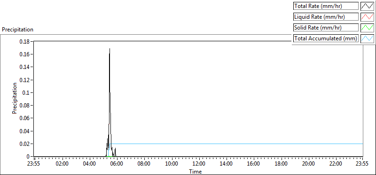The width and height of the screenshot is (376, 175).
Task: Click the Time x-axis title
Action: click(x=196, y=171)
